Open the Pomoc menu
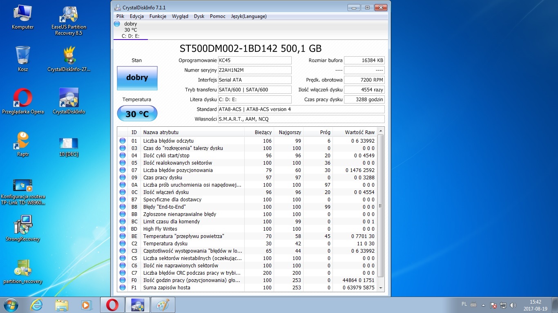The image size is (558, 313). pyautogui.click(x=218, y=16)
